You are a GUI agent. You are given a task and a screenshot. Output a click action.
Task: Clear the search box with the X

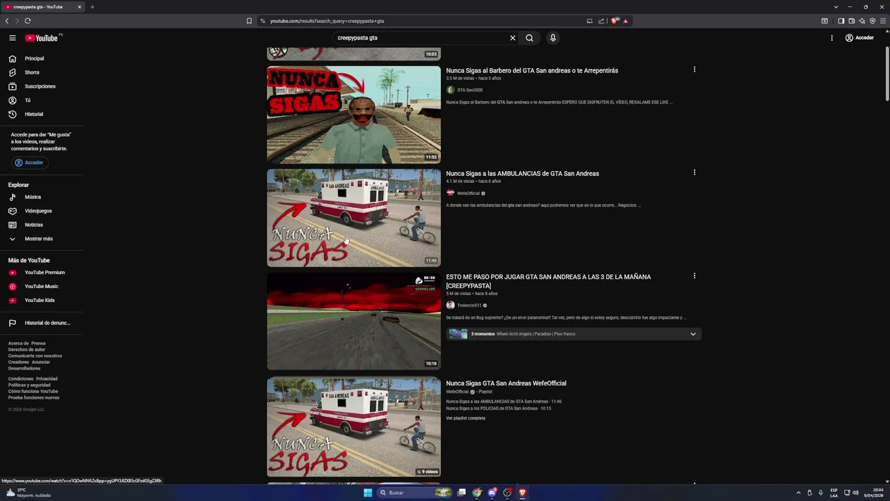pyautogui.click(x=513, y=38)
